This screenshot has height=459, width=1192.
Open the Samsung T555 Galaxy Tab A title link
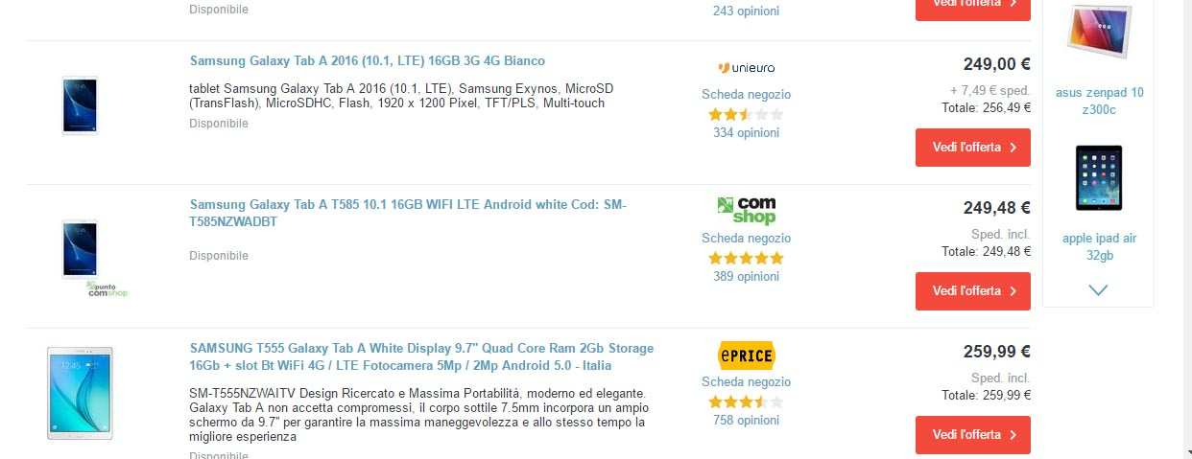pos(421,356)
